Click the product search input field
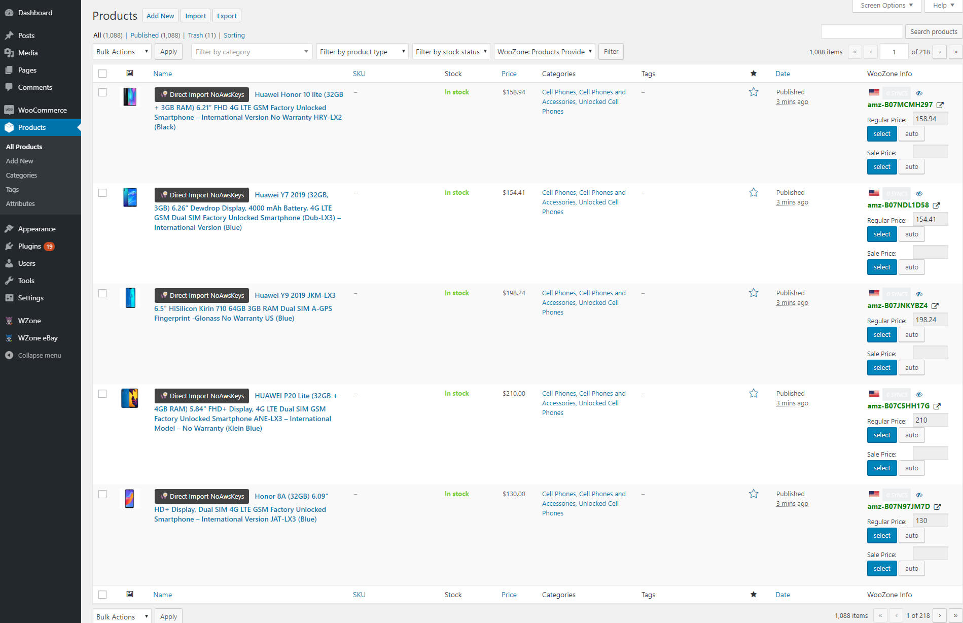This screenshot has height=623, width=963. (862, 31)
